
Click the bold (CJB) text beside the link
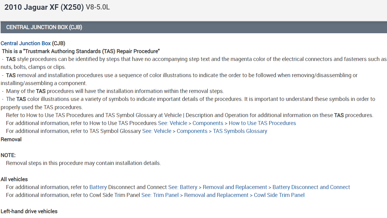pos(59,43)
